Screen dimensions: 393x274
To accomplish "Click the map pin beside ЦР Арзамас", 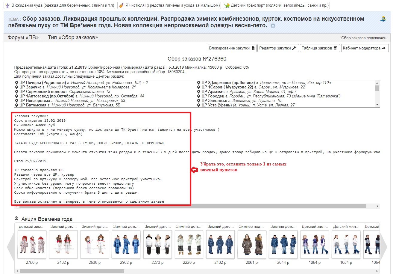I will (199, 92).
